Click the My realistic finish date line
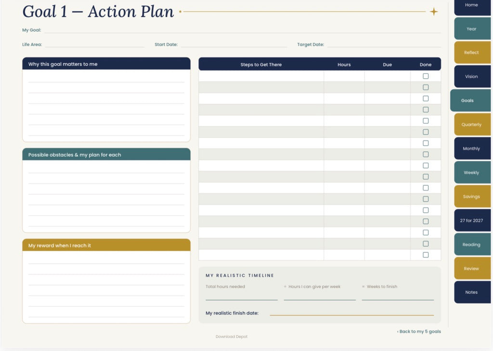 pyautogui.click(x=352, y=313)
